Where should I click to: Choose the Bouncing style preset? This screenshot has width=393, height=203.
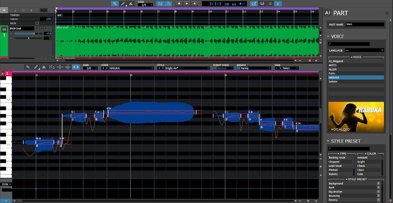pos(352,196)
